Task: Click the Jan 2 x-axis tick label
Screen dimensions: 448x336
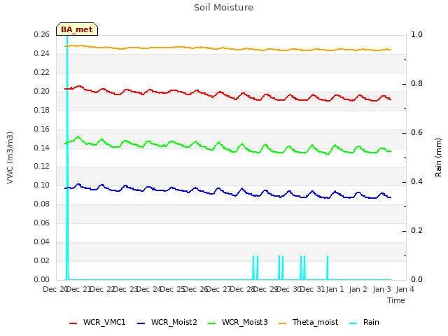Action: (x=358, y=289)
